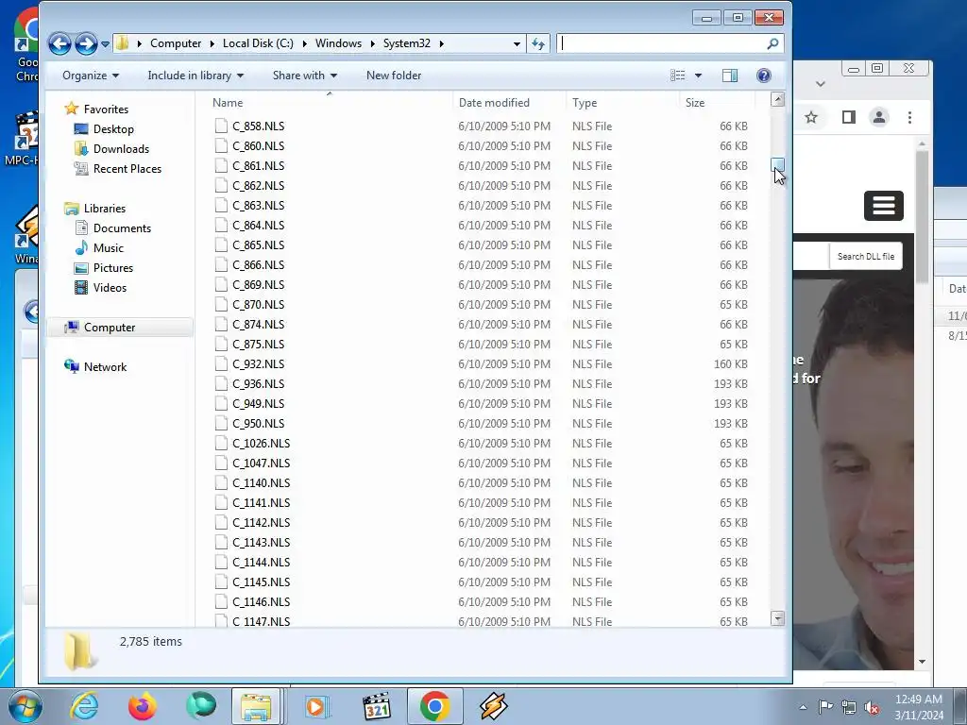Open Explorer help icon
The width and height of the screenshot is (967, 725).
763,76
